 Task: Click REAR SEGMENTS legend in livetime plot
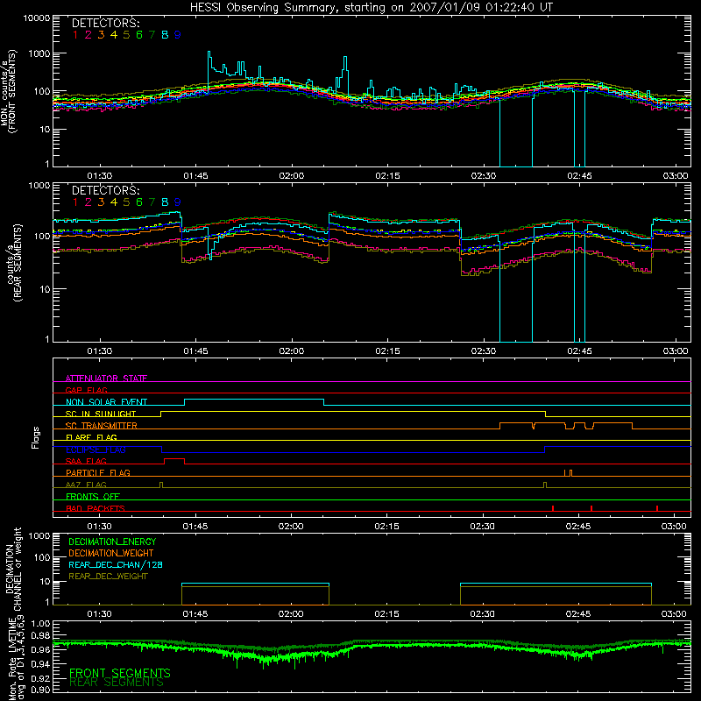(x=117, y=683)
